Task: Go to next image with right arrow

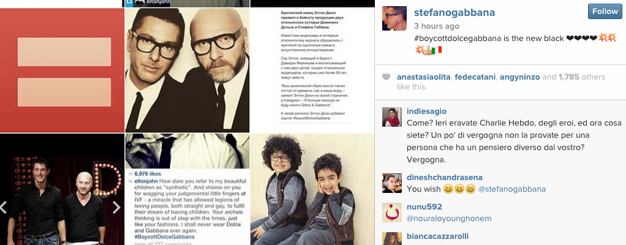Action: pyautogui.click(x=116, y=207)
